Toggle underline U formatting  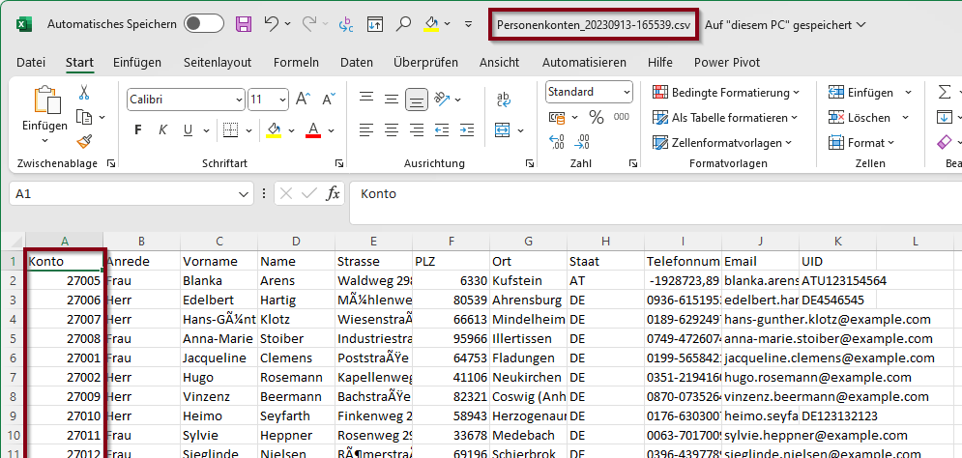(188, 130)
